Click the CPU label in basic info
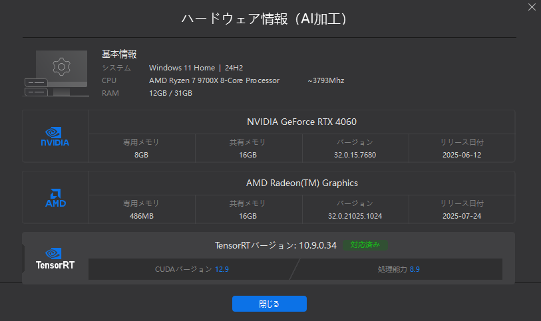The width and height of the screenshot is (541, 321). click(x=109, y=80)
